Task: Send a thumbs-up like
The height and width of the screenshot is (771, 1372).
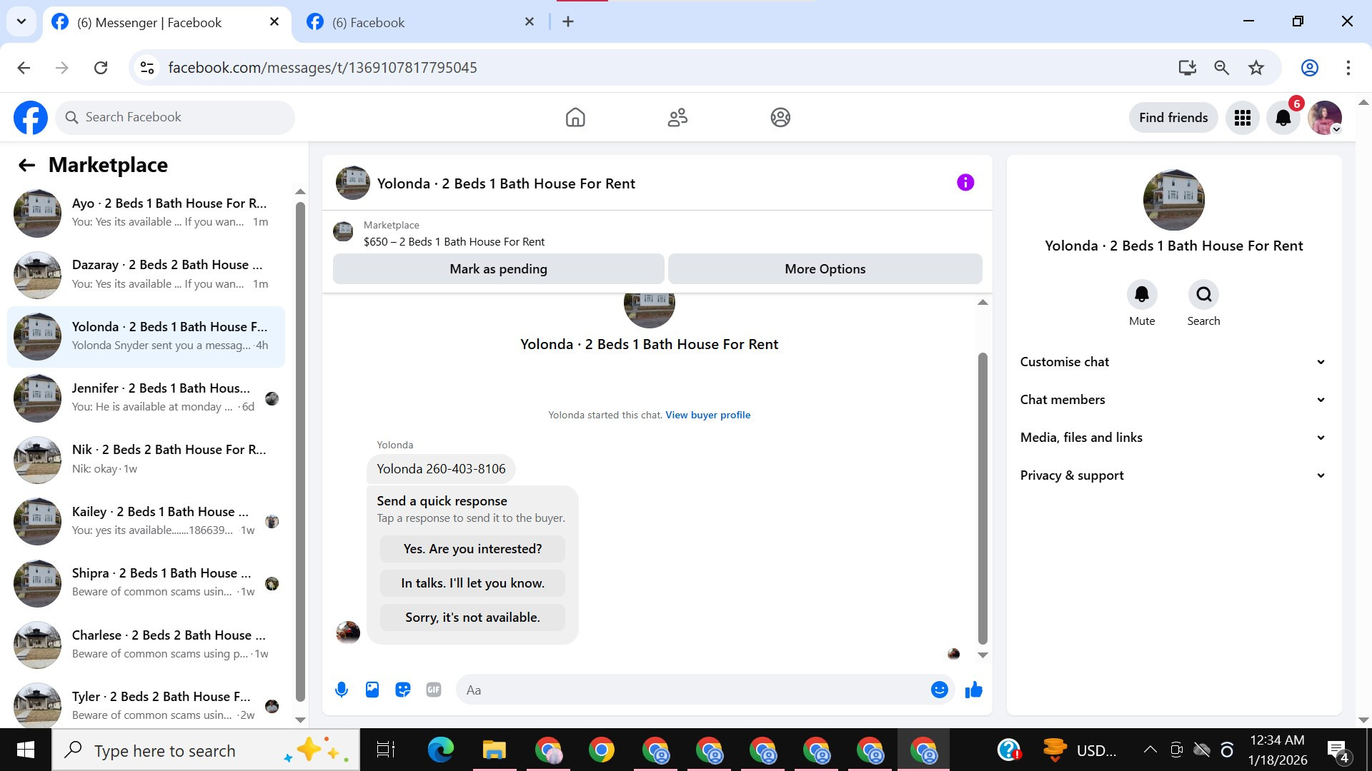Action: coord(973,690)
